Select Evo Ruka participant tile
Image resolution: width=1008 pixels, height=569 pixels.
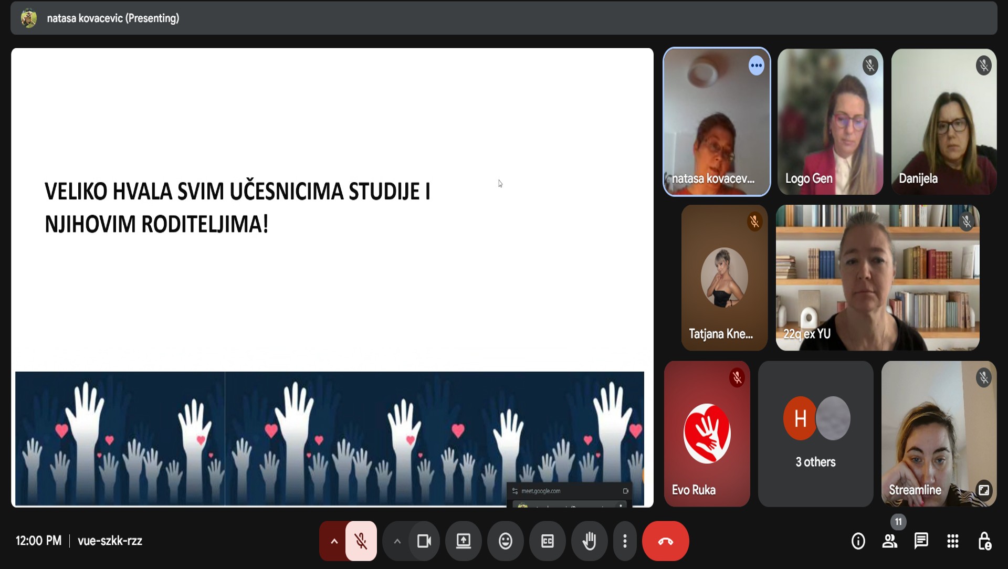pos(707,434)
